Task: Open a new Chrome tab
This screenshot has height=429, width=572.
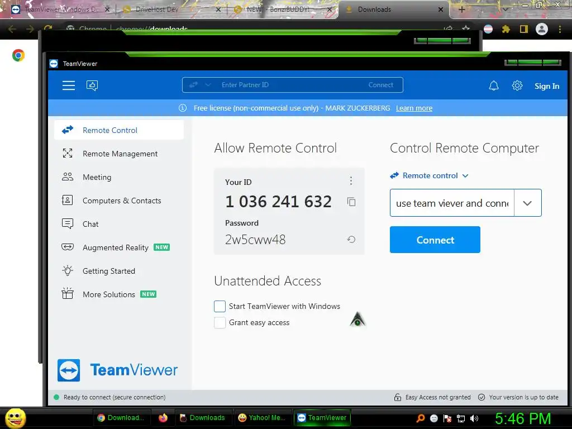Action: [461, 9]
